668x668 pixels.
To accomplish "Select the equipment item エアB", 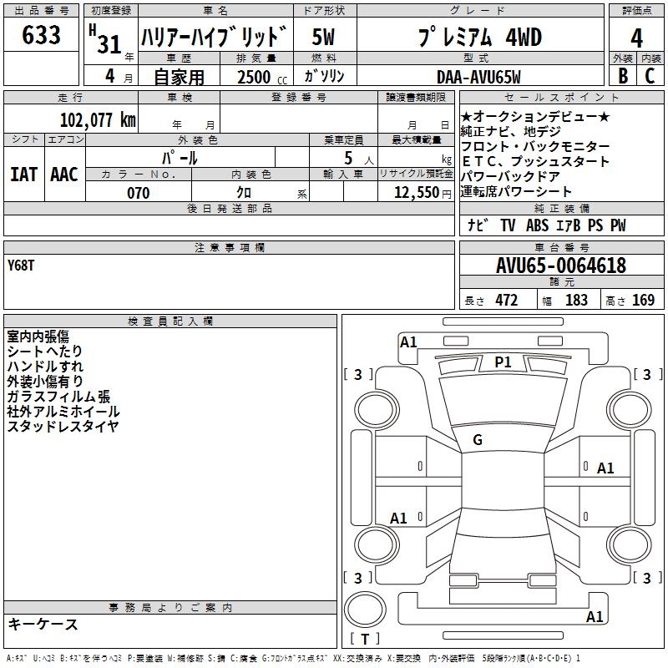I will point(569,225).
